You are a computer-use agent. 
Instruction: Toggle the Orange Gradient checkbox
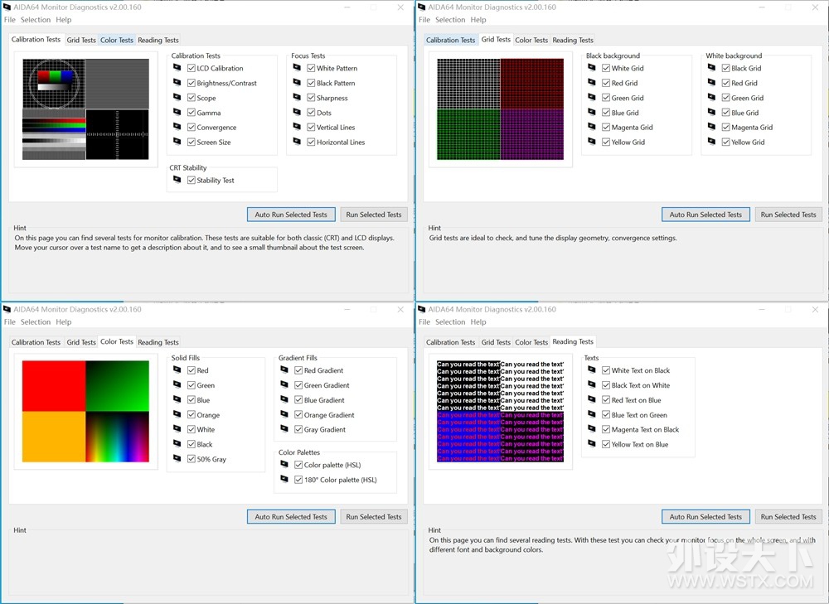pos(298,415)
